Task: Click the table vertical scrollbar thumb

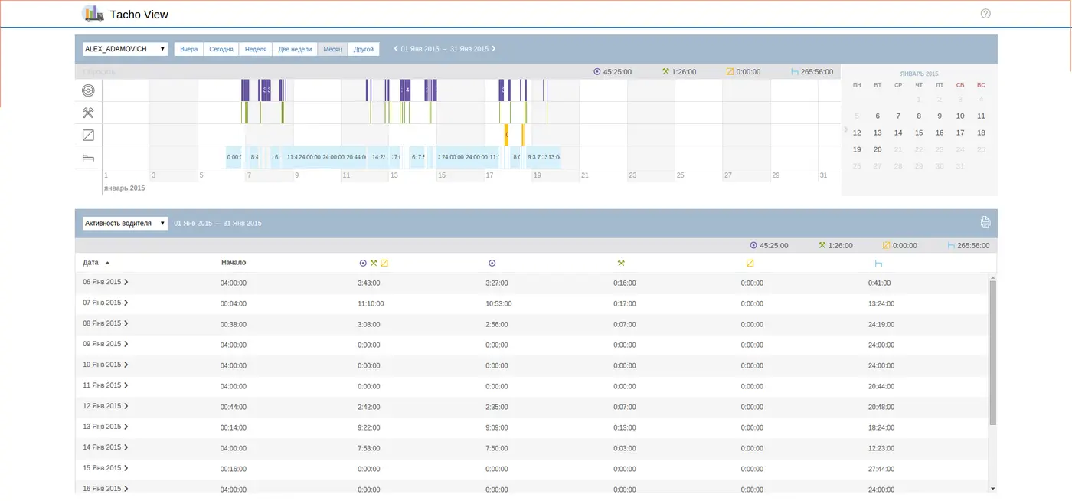Action: [x=992, y=352]
